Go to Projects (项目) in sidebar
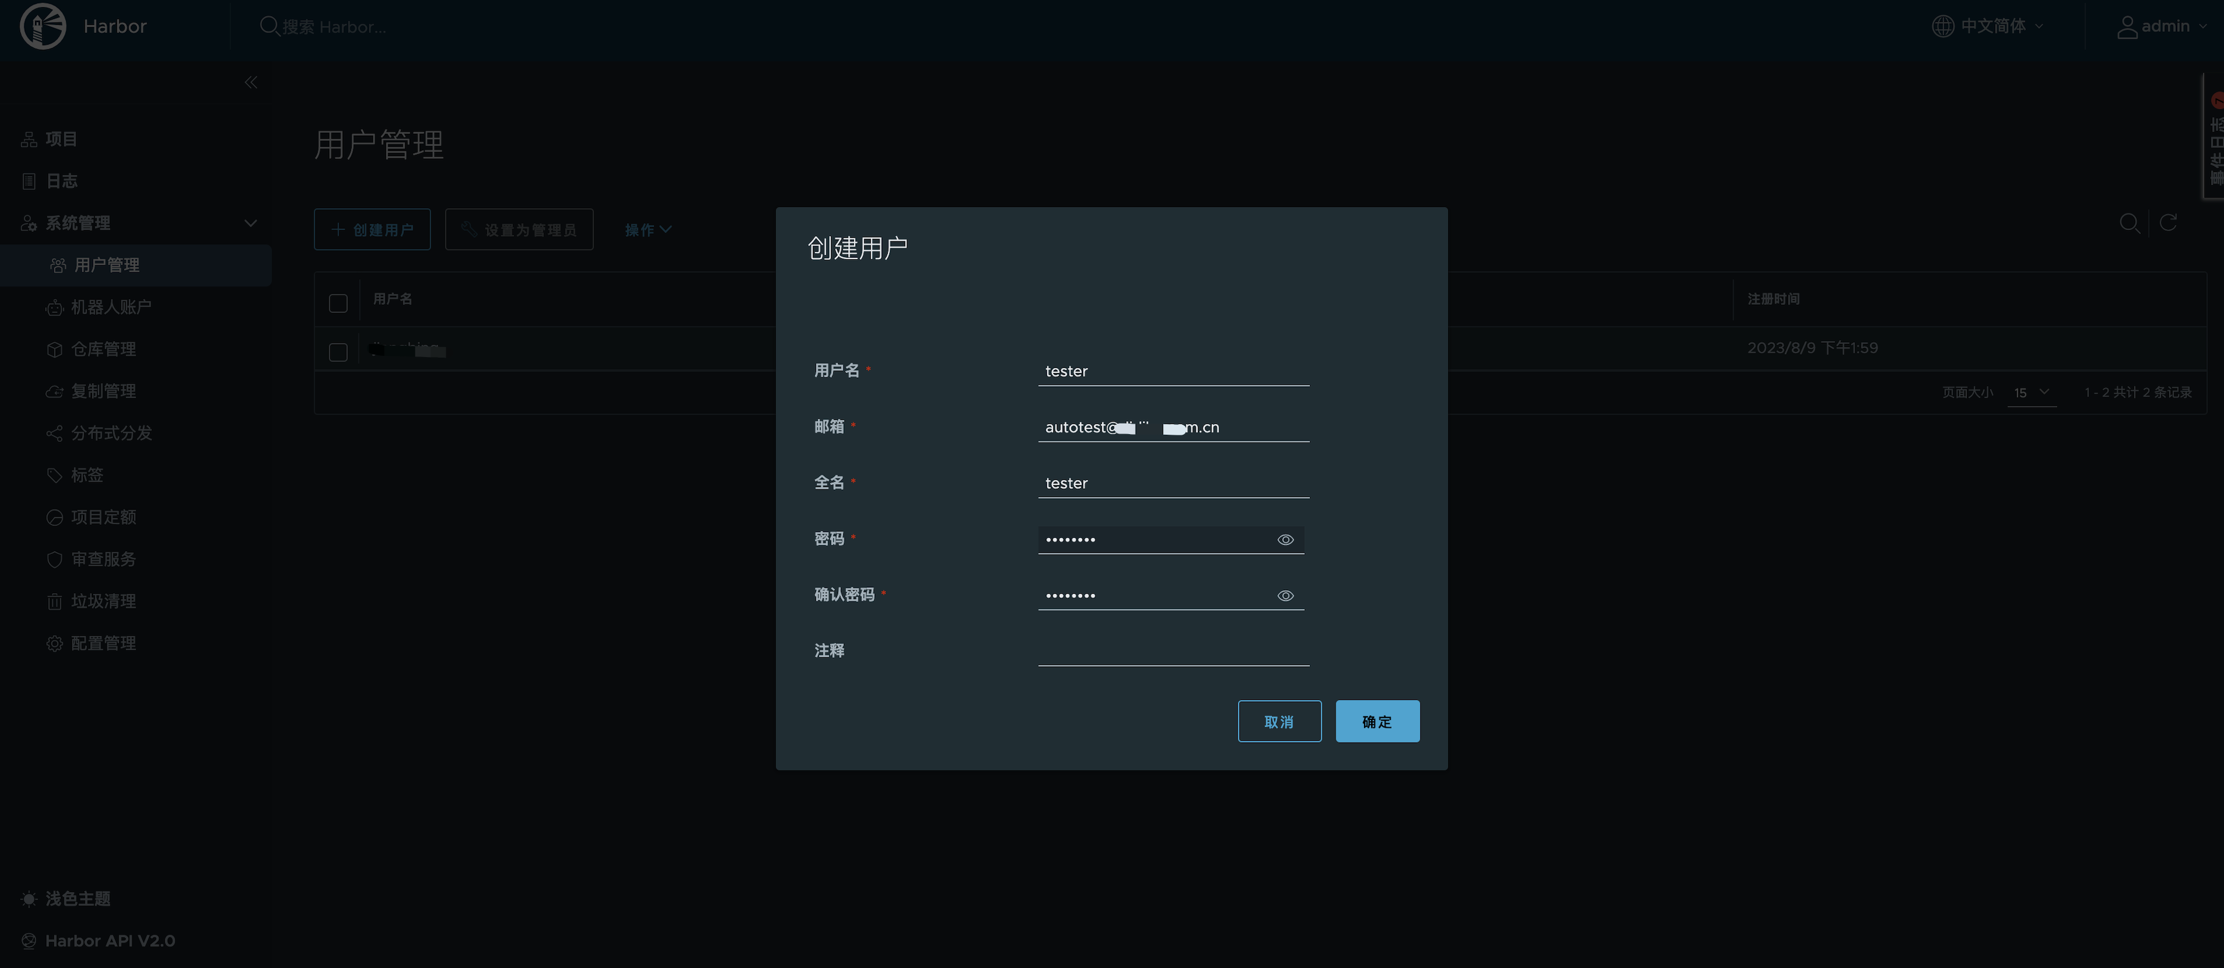Image resolution: width=2224 pixels, height=968 pixels. [60, 139]
